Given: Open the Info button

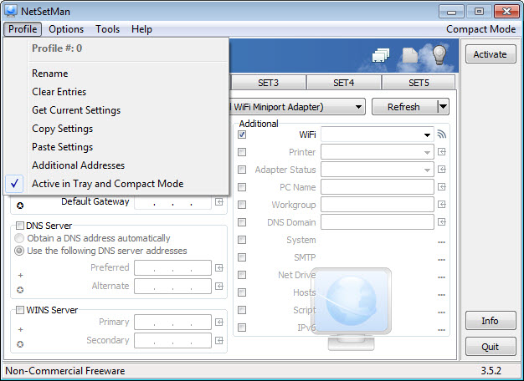Looking at the screenshot, I should click(x=491, y=321).
